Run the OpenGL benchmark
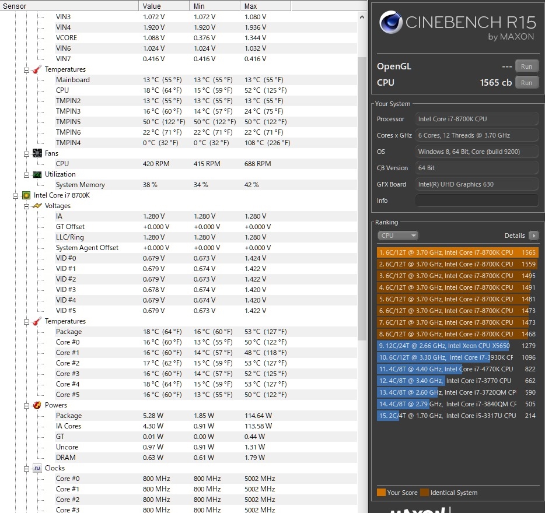Screen dimensions: 545x513 (x=526, y=66)
